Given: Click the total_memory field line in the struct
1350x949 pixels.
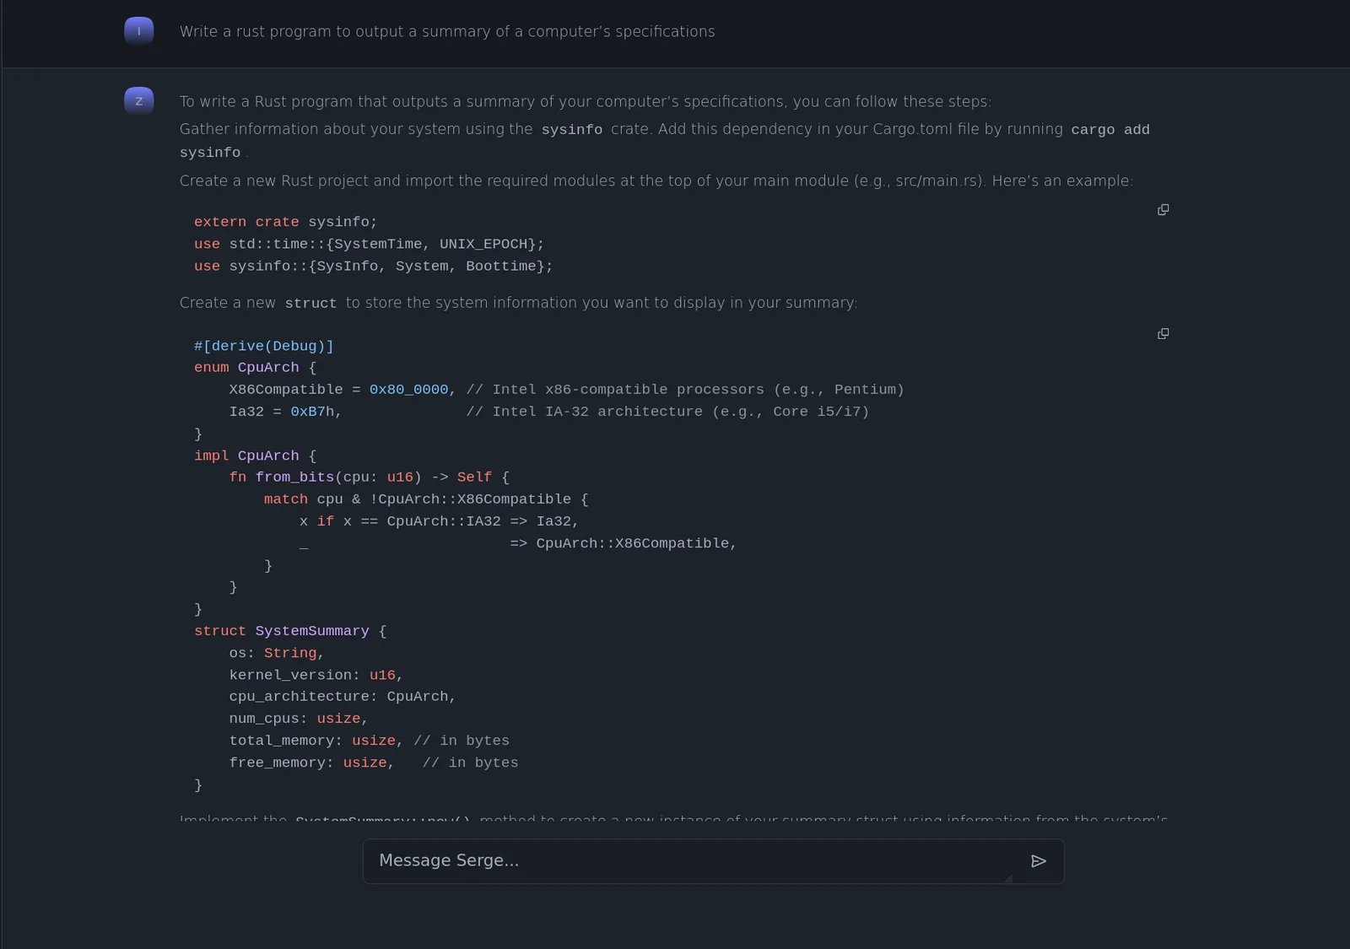Looking at the screenshot, I should click(369, 740).
